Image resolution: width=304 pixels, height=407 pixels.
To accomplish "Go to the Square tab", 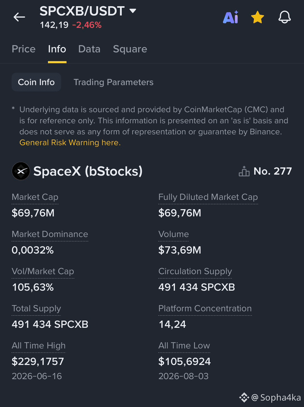I will pos(130,49).
